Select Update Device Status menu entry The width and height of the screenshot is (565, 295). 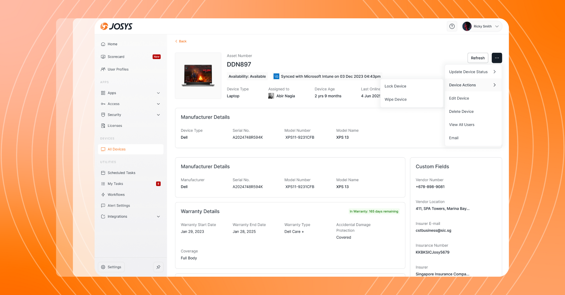(x=473, y=72)
